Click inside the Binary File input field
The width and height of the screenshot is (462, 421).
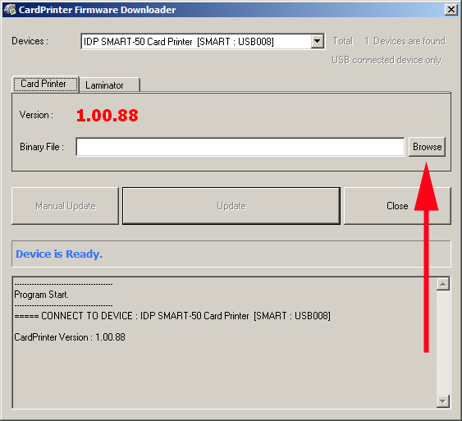click(x=240, y=147)
